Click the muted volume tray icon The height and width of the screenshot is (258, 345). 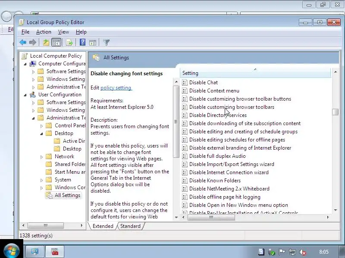coord(303,252)
